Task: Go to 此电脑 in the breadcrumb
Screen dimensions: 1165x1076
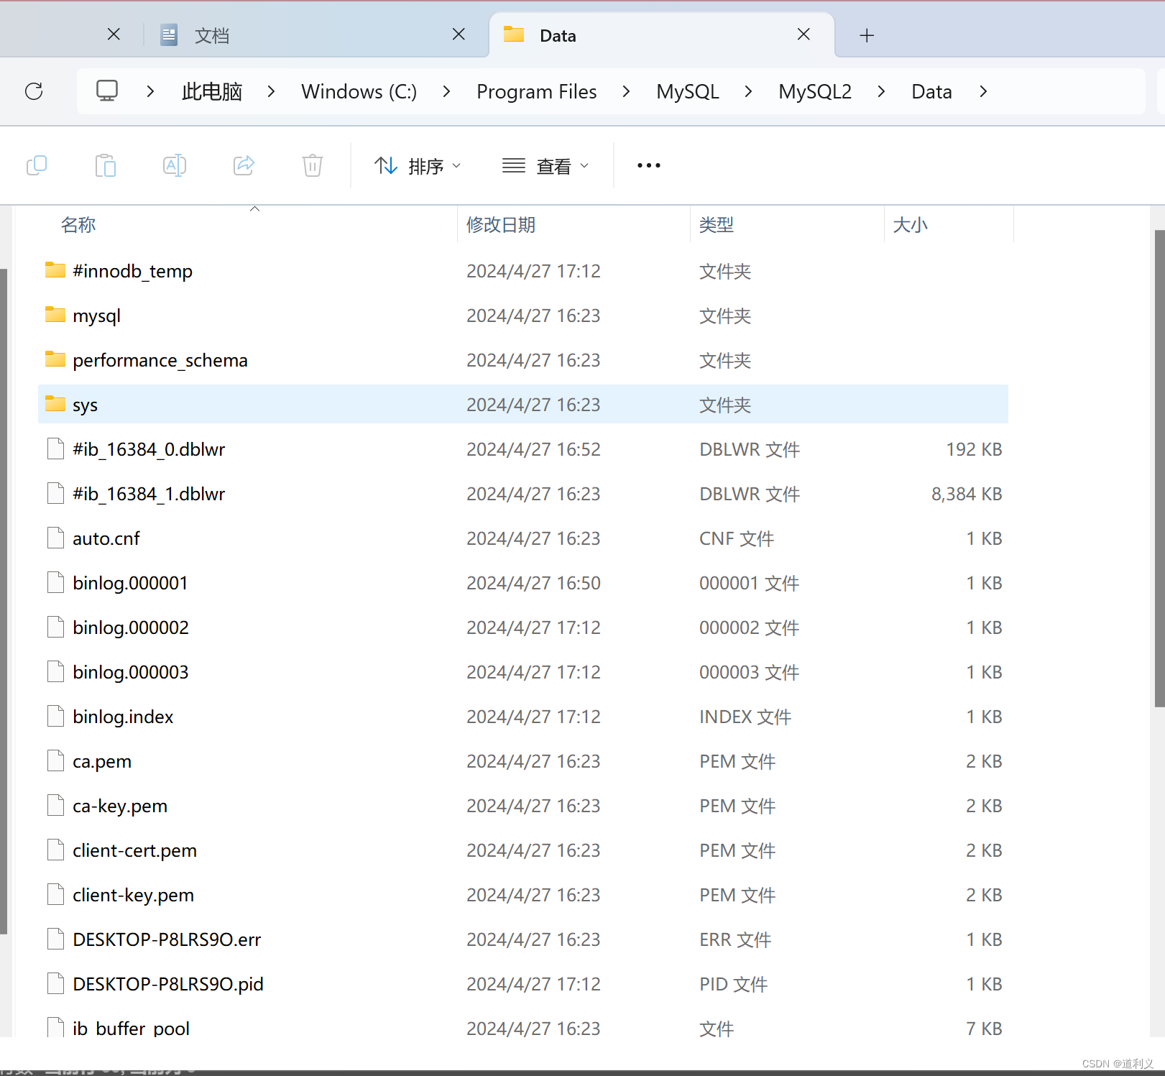Action: pos(212,91)
